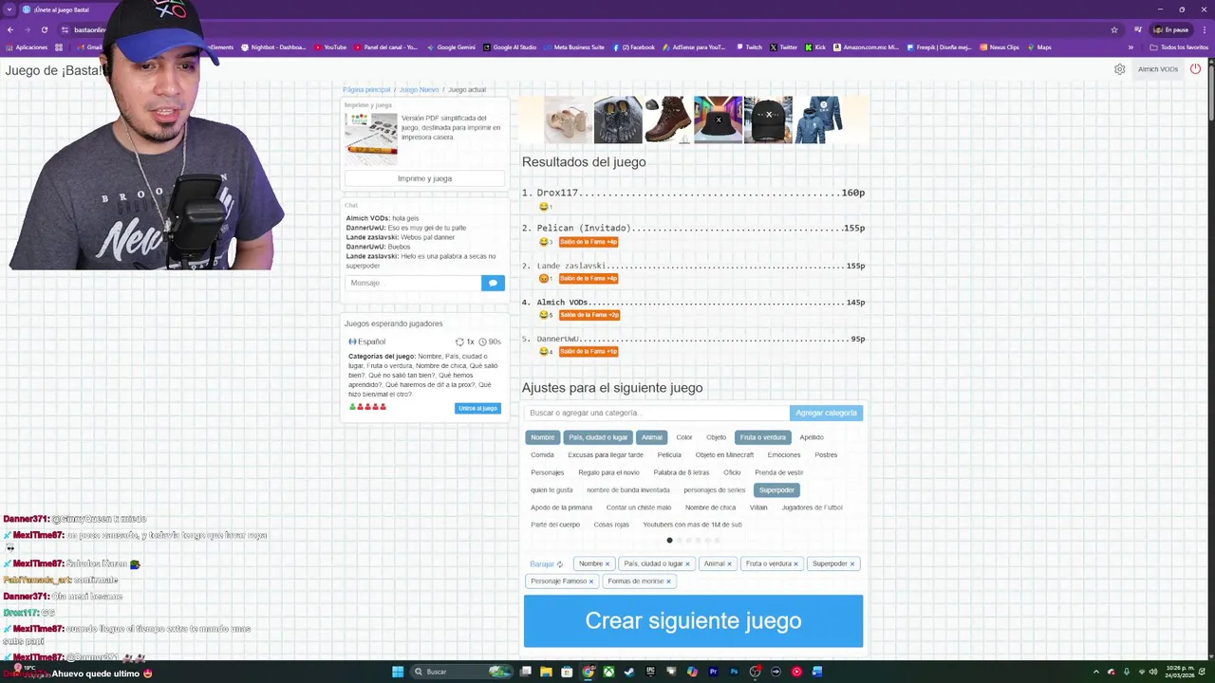The width and height of the screenshot is (1215, 683).
Task: Remove Nombre from selected categories
Action: (x=607, y=563)
